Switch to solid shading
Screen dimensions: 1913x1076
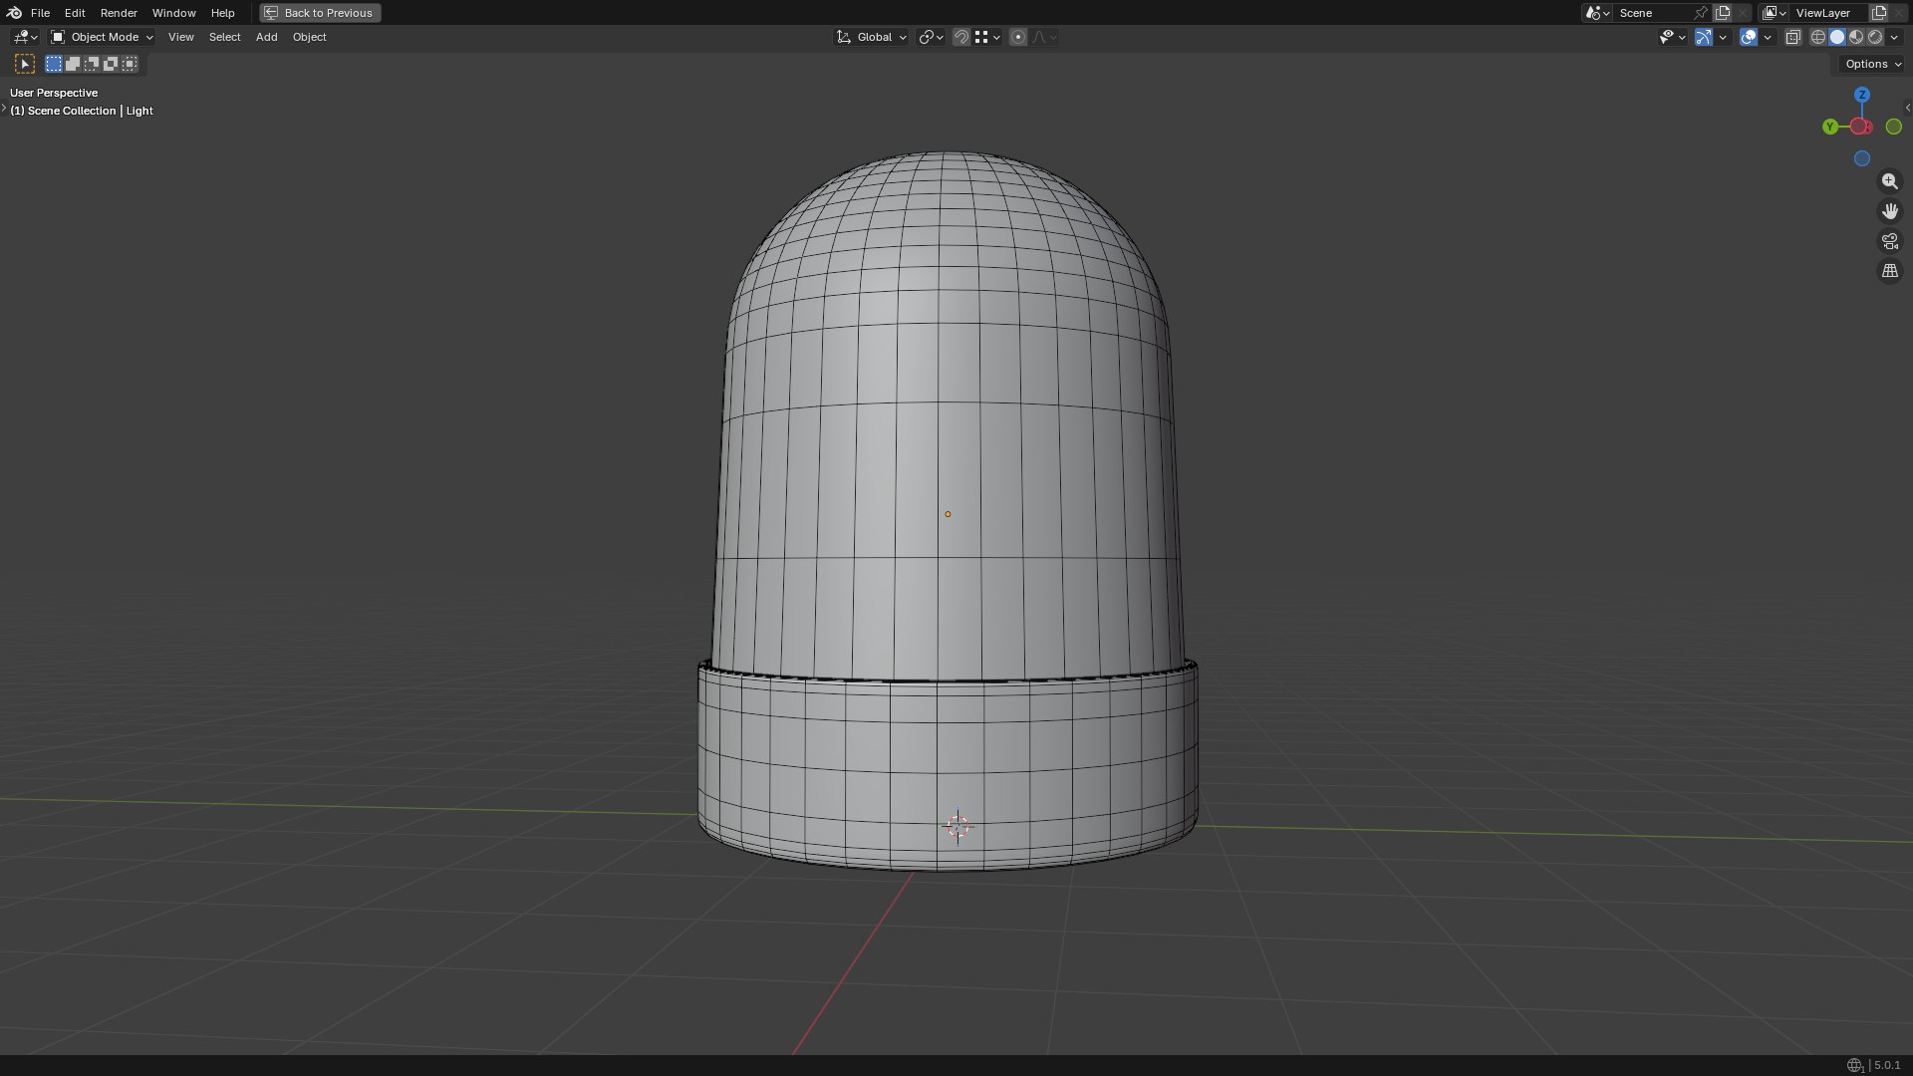pos(1837,37)
